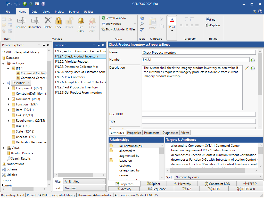Click Show Subfolder Entities
The height and width of the screenshot is (198, 264).
(119, 29)
